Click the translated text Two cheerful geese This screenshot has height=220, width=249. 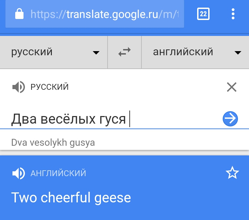(x=71, y=198)
